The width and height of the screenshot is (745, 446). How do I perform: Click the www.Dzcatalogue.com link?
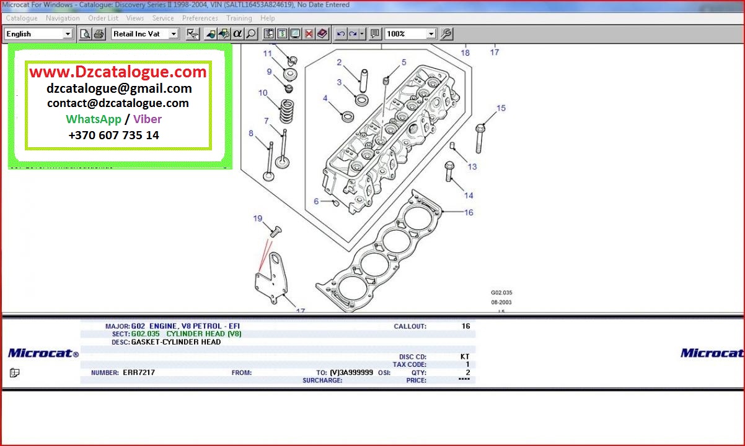point(118,72)
